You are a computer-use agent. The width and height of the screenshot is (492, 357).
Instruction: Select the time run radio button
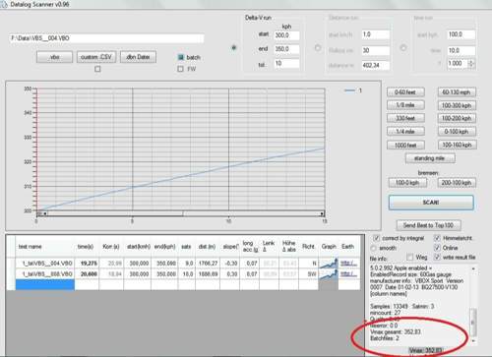pyautogui.click(x=403, y=48)
